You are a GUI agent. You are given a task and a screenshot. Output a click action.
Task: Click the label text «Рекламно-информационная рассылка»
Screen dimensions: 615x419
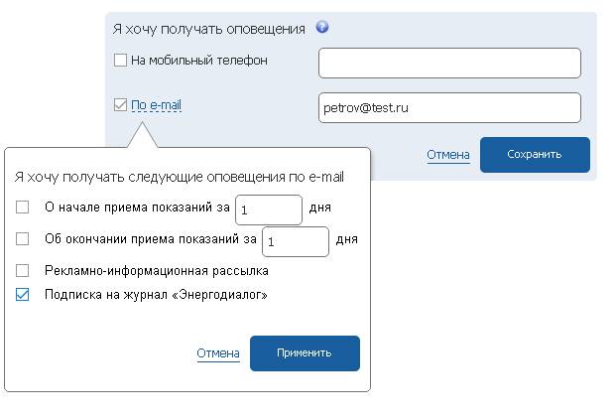coord(157,271)
